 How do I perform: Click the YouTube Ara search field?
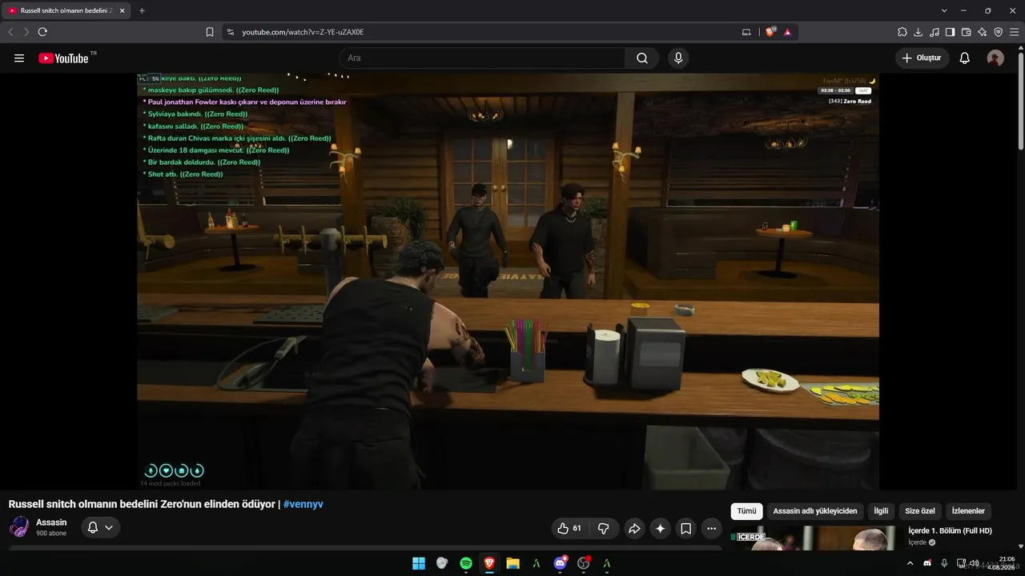click(482, 58)
